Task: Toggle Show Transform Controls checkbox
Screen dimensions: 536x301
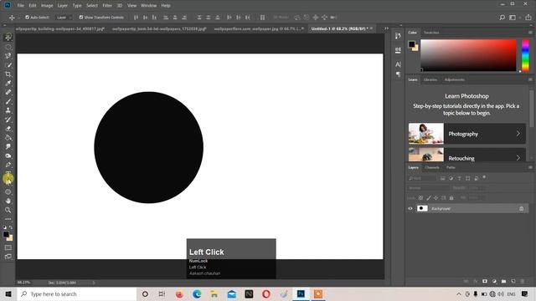Action: (x=81, y=18)
